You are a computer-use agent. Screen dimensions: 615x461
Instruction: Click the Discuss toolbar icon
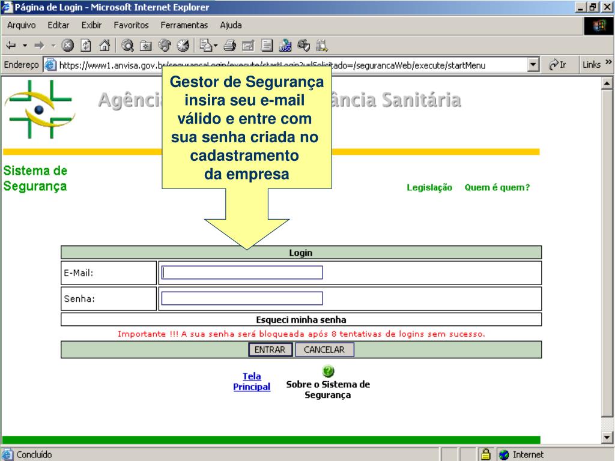pyautogui.click(x=267, y=46)
